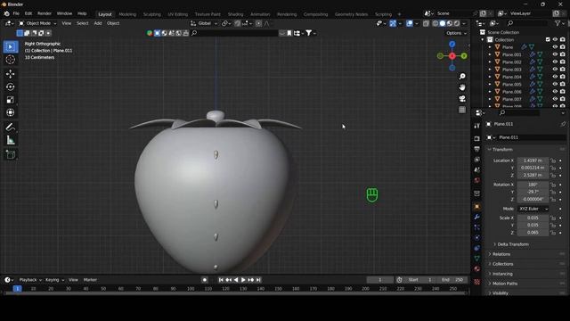Toggle camera view with camera icon
This screenshot has height=321, width=570.
462,99
